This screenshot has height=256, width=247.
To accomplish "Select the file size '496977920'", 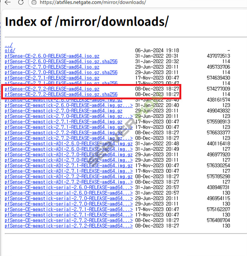I will [219, 155].
